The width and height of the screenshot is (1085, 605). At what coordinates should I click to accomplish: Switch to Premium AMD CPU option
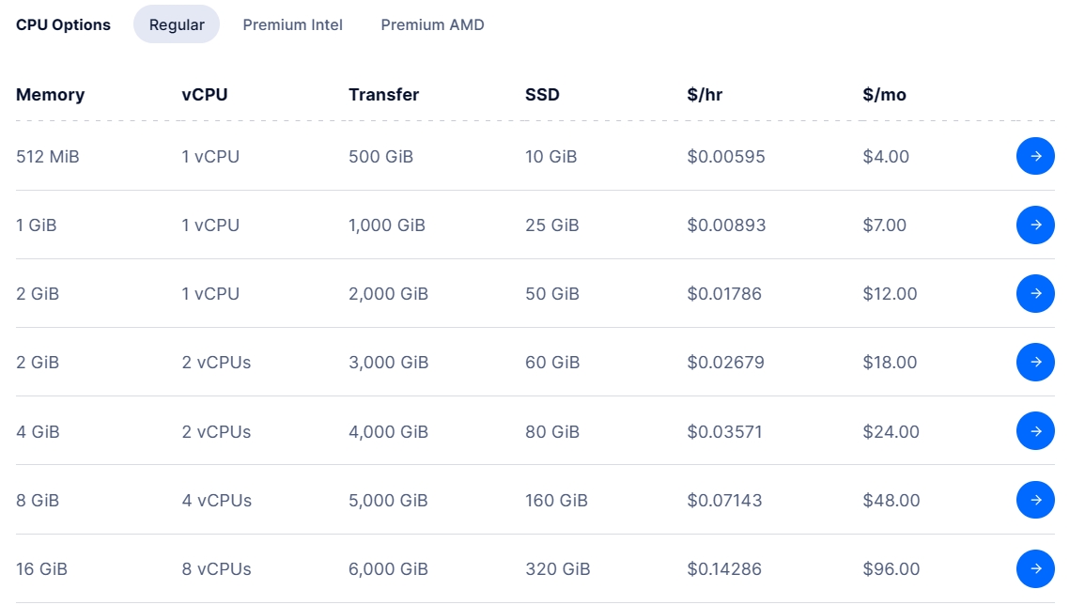pyautogui.click(x=432, y=24)
